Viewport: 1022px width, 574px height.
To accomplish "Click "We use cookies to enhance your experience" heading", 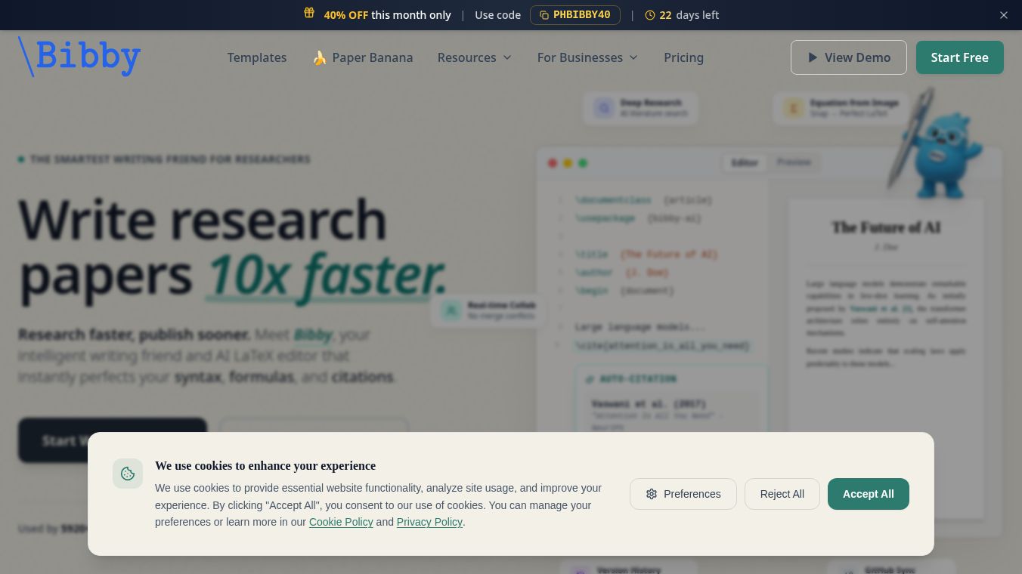I will coord(265,466).
